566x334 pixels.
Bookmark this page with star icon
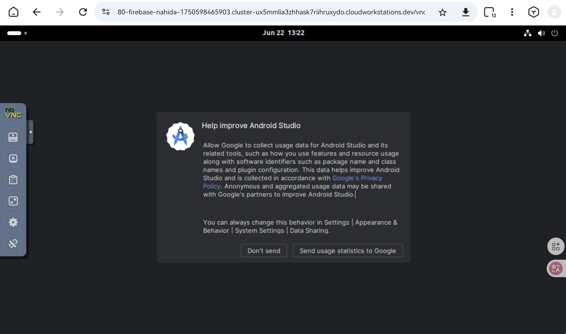443,12
